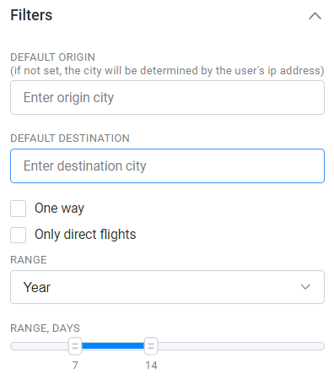Focus the Enter origin city field

click(x=167, y=97)
